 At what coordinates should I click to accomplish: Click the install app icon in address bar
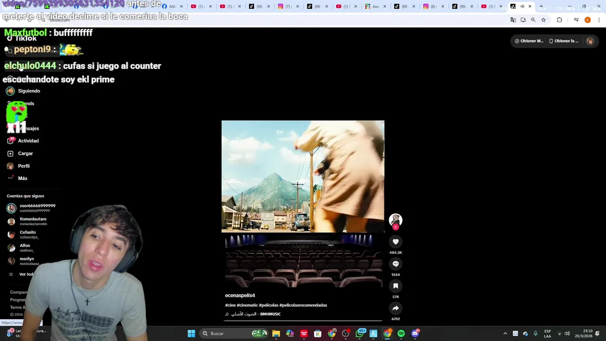(x=523, y=20)
